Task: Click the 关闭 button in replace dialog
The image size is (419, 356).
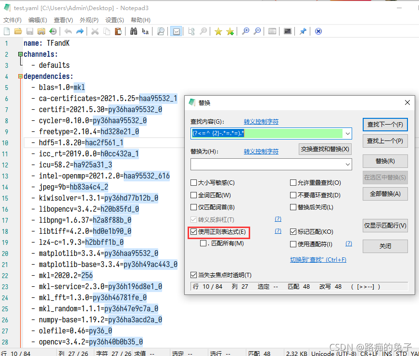Action: (x=385, y=246)
